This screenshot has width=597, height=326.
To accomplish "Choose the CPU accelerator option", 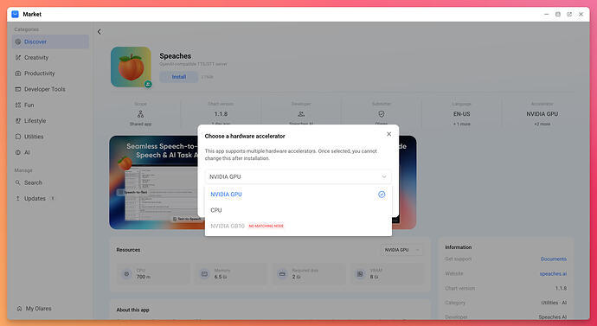I will click(298, 210).
